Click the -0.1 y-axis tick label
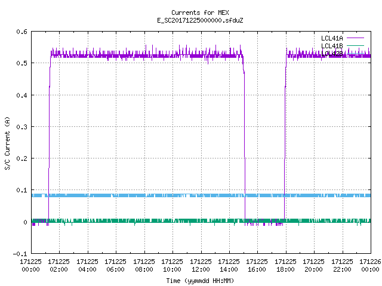 tap(20, 254)
